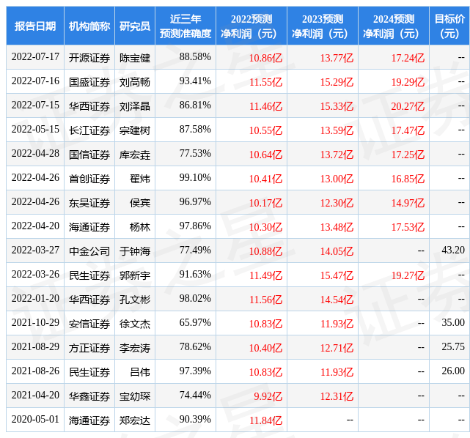Click analyst name 刘泽晶
This screenshot has height=438, width=470.
coord(135,106)
